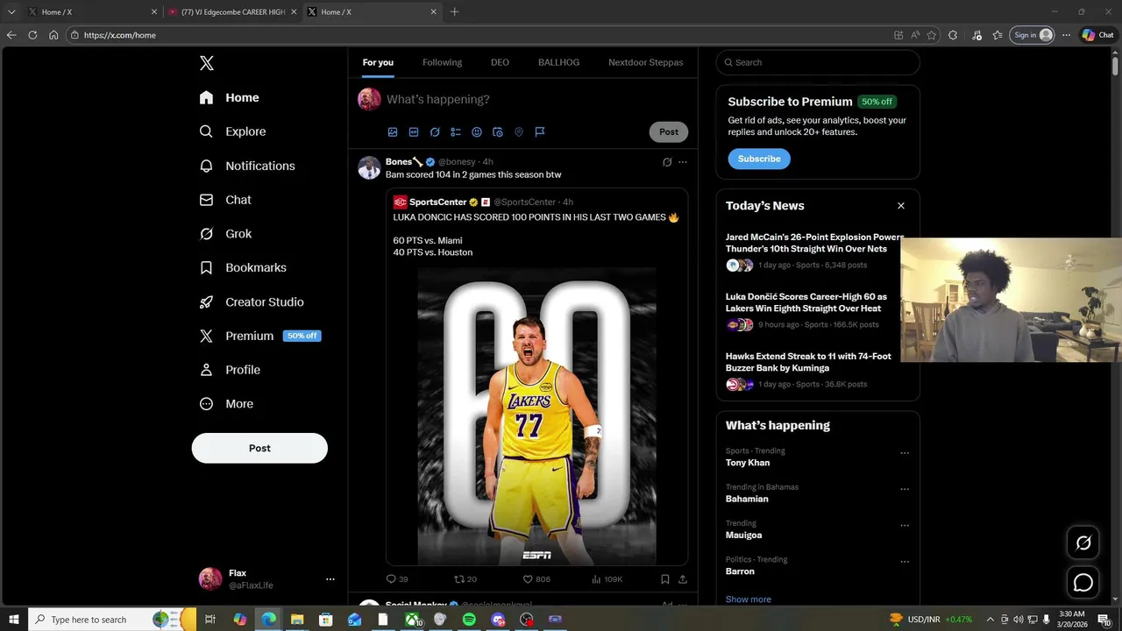Open options for Tony Khan trend
The height and width of the screenshot is (631, 1122).
click(x=905, y=454)
